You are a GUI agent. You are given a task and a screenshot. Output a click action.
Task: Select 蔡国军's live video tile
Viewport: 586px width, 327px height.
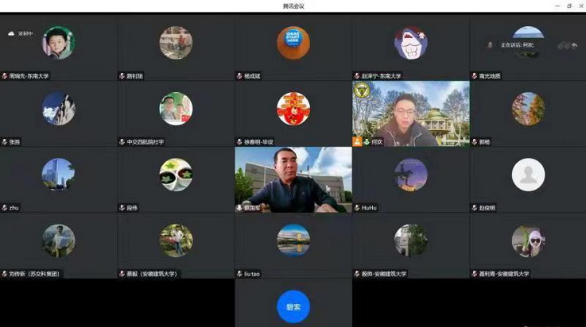293,178
